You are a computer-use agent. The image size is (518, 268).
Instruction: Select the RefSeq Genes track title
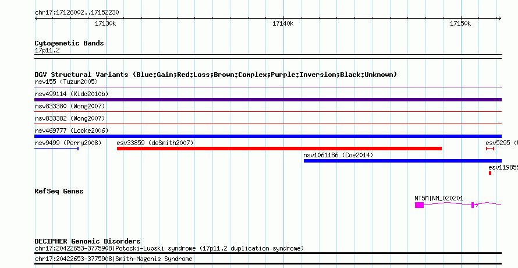pos(59,191)
